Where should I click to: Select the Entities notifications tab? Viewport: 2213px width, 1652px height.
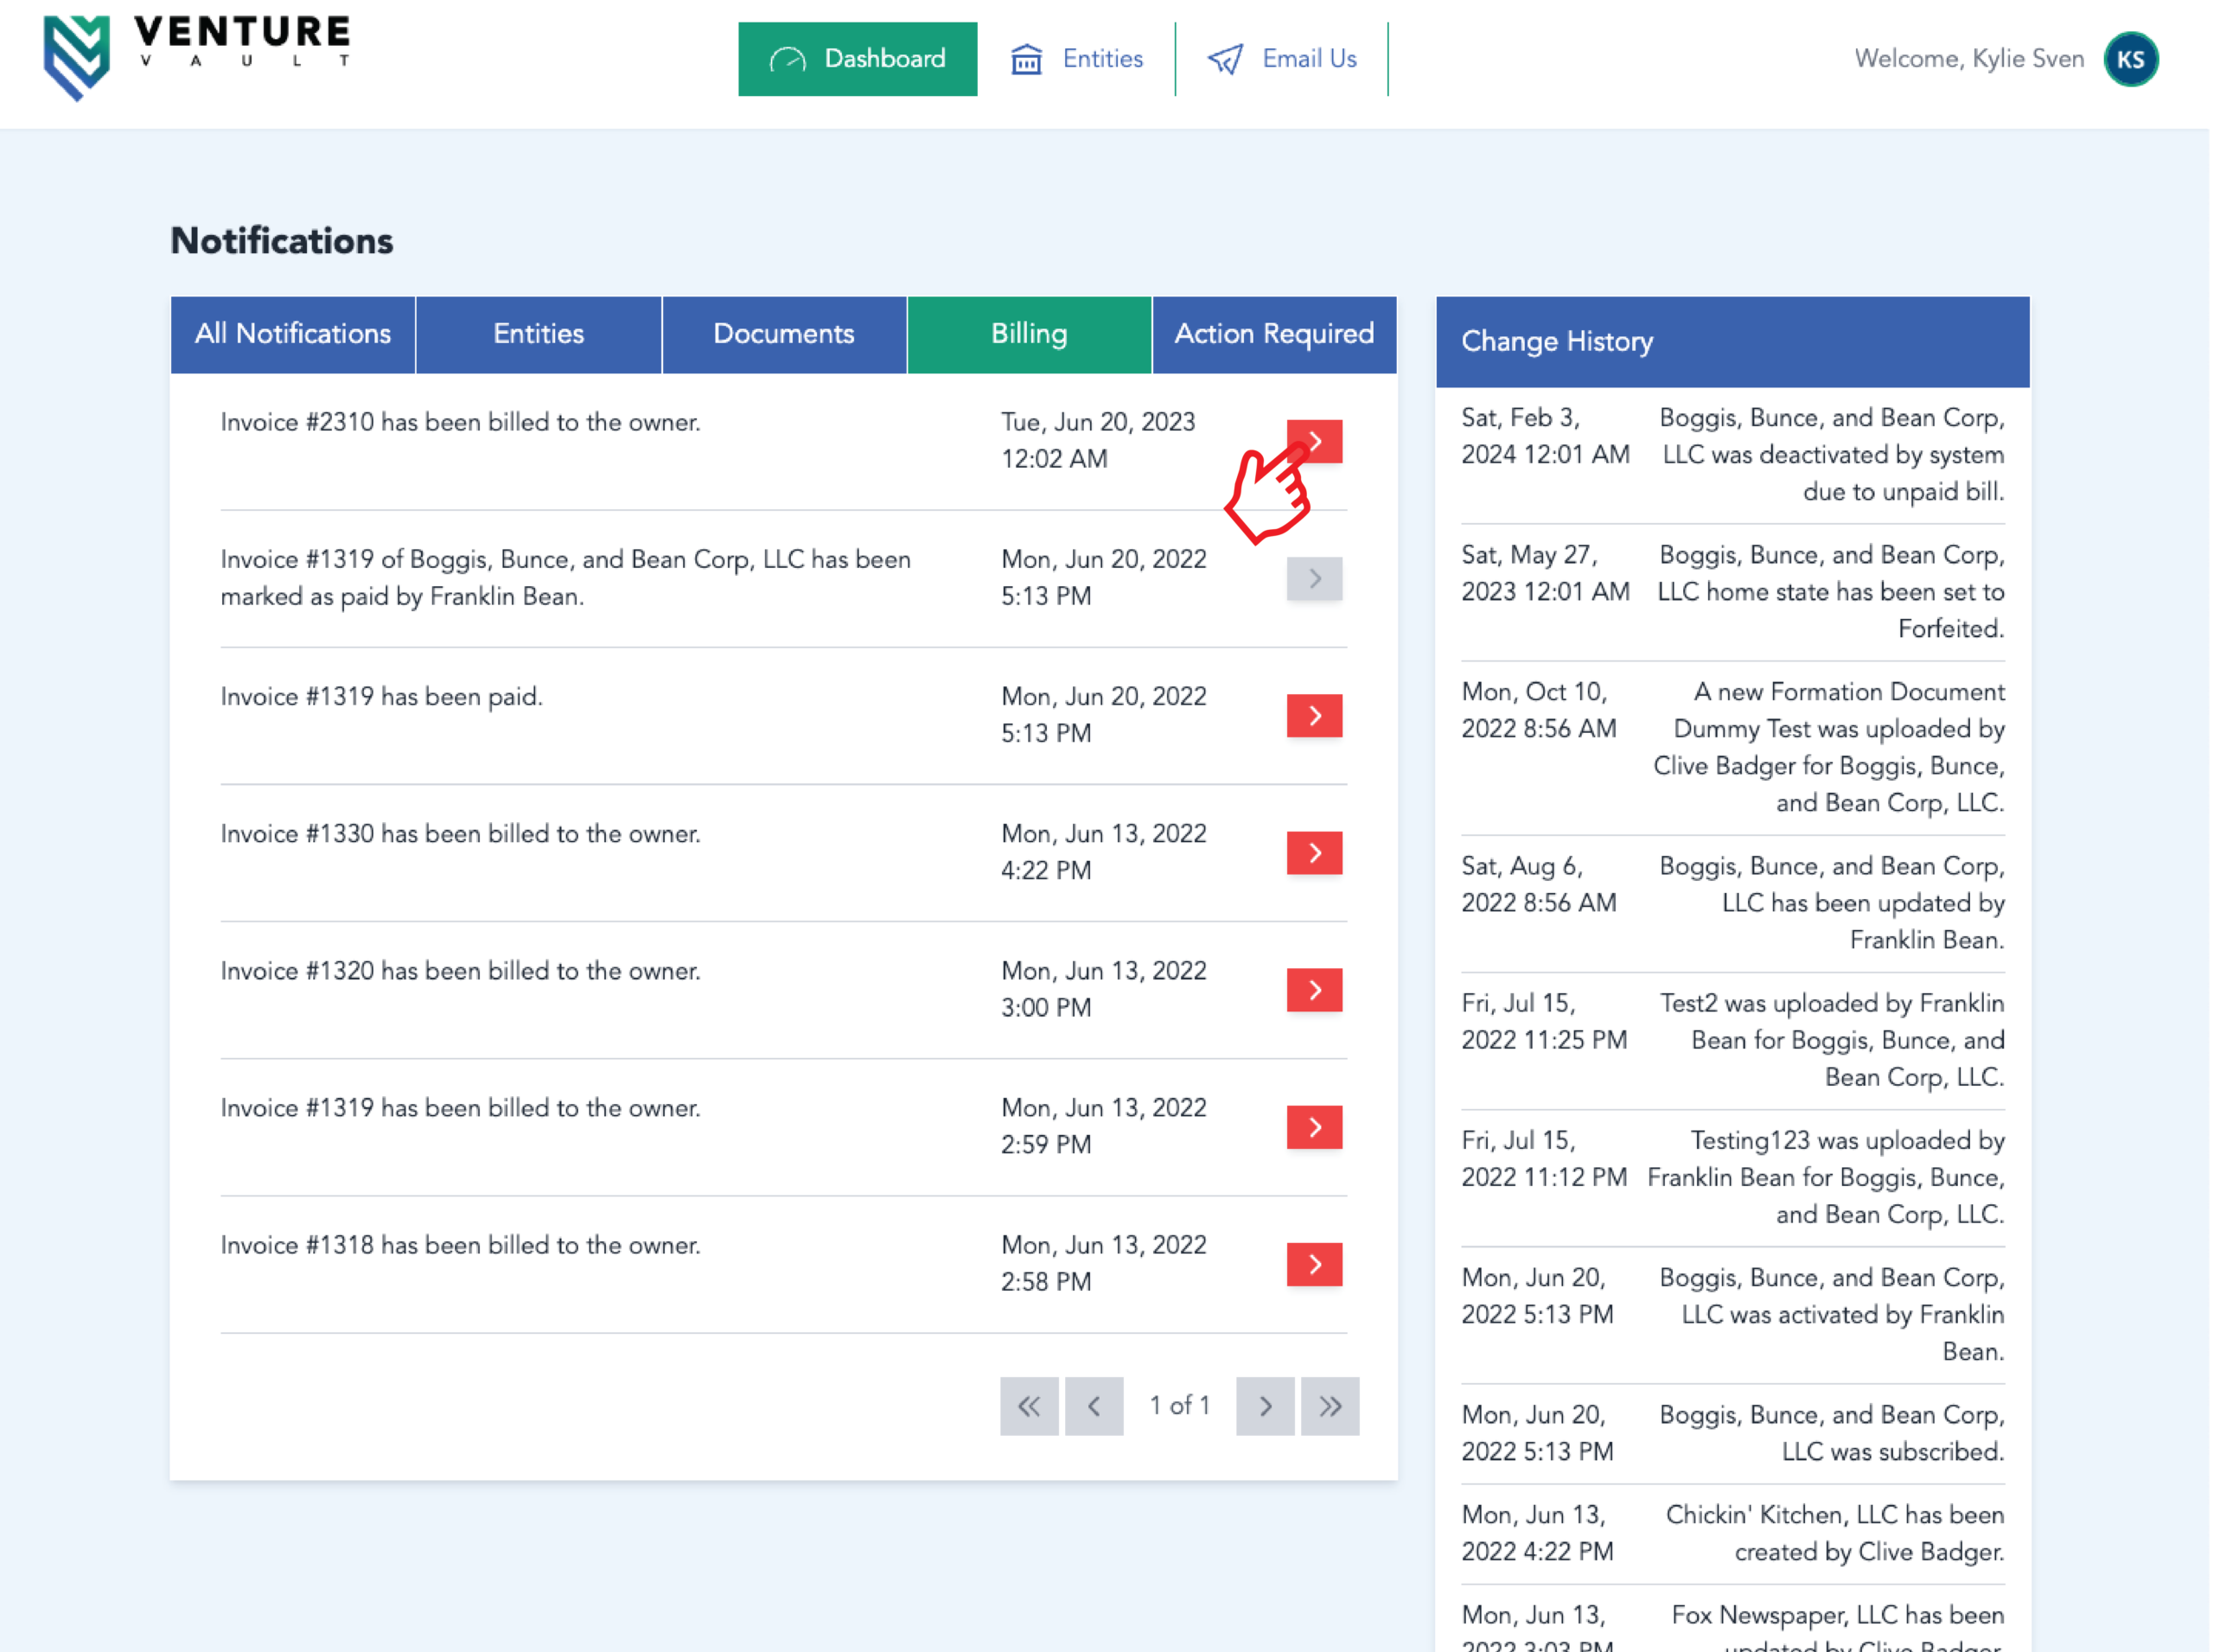pyautogui.click(x=538, y=334)
